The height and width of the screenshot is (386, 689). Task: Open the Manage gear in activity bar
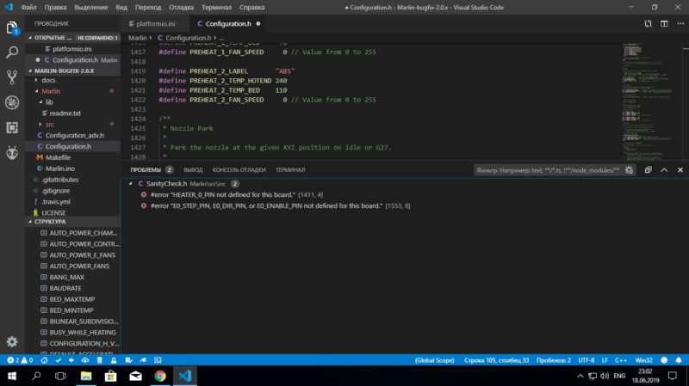[x=12, y=341]
